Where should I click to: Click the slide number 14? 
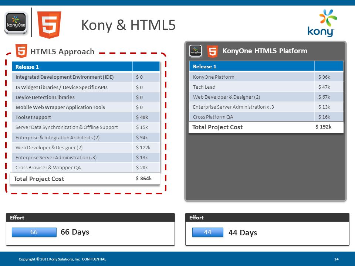[337, 259]
